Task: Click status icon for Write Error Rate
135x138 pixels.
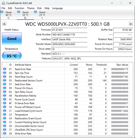Action: point(5,133)
